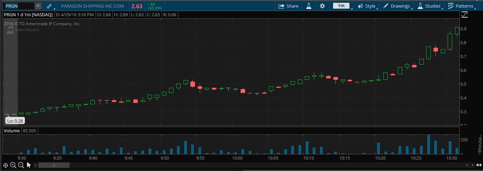Click the D: 4/29/16 3:16 PM readout
The height and width of the screenshot is (171, 483).
point(75,15)
